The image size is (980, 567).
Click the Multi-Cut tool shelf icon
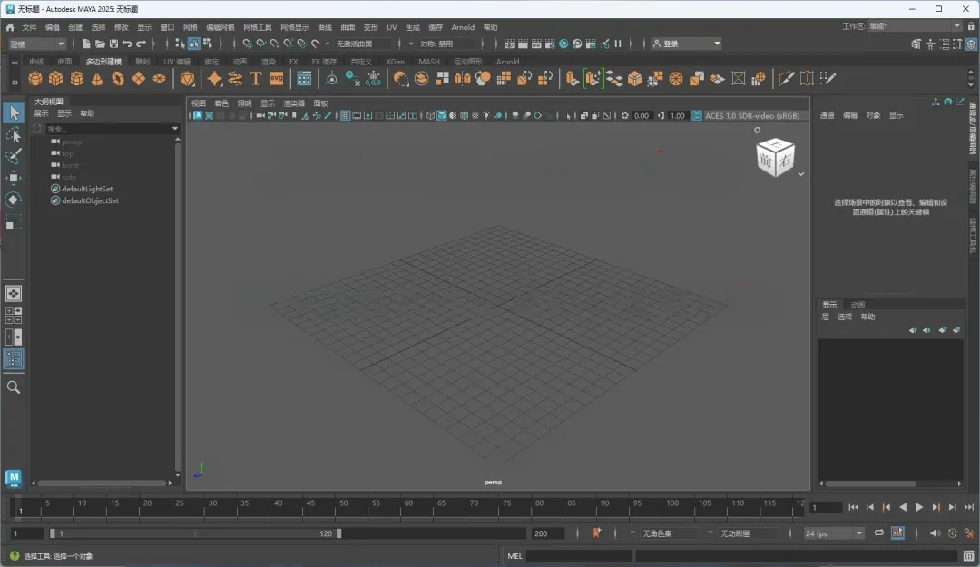coord(786,79)
